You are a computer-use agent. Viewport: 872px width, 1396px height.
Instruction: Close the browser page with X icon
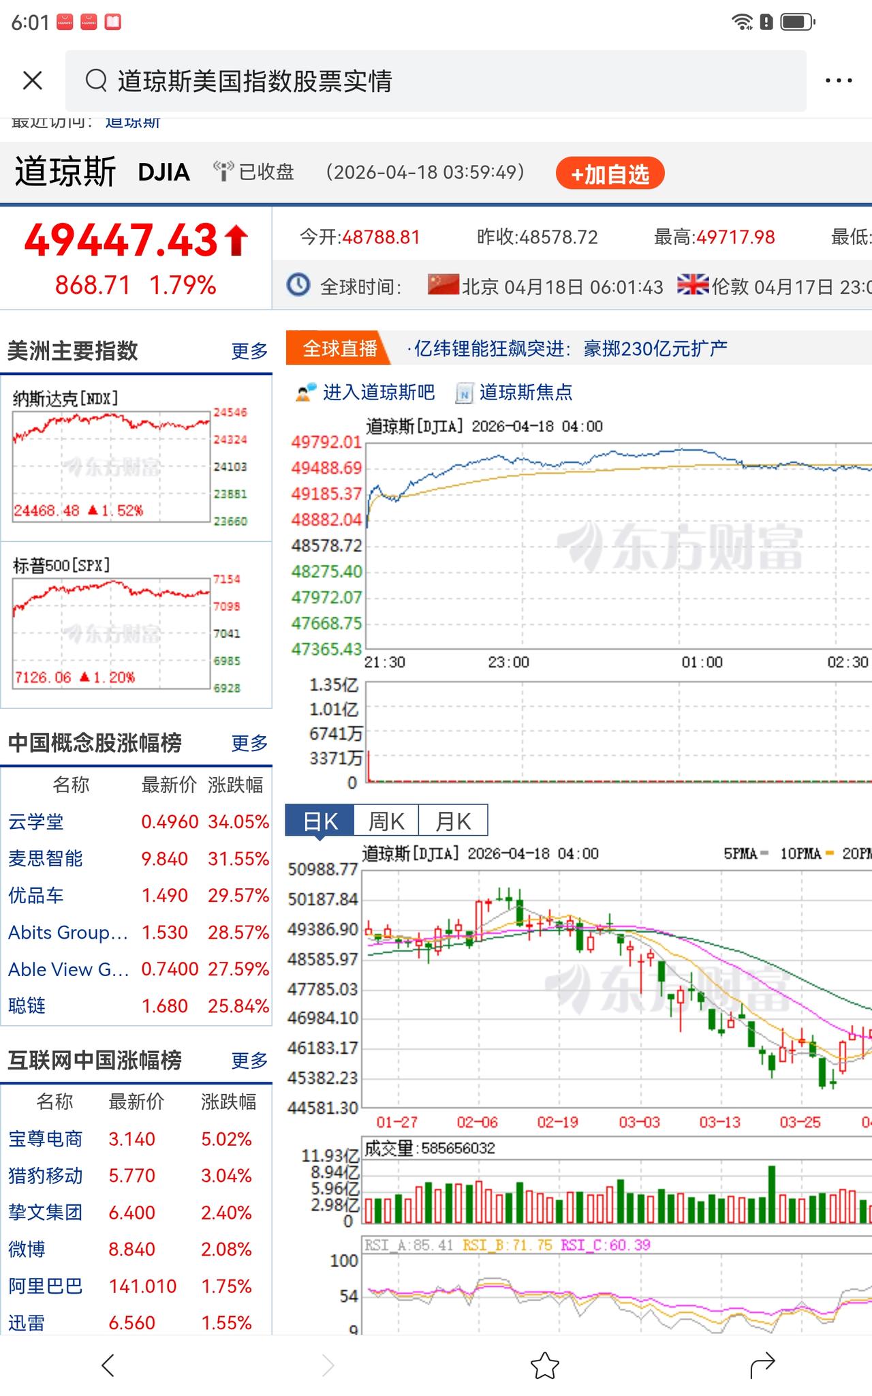tap(32, 80)
